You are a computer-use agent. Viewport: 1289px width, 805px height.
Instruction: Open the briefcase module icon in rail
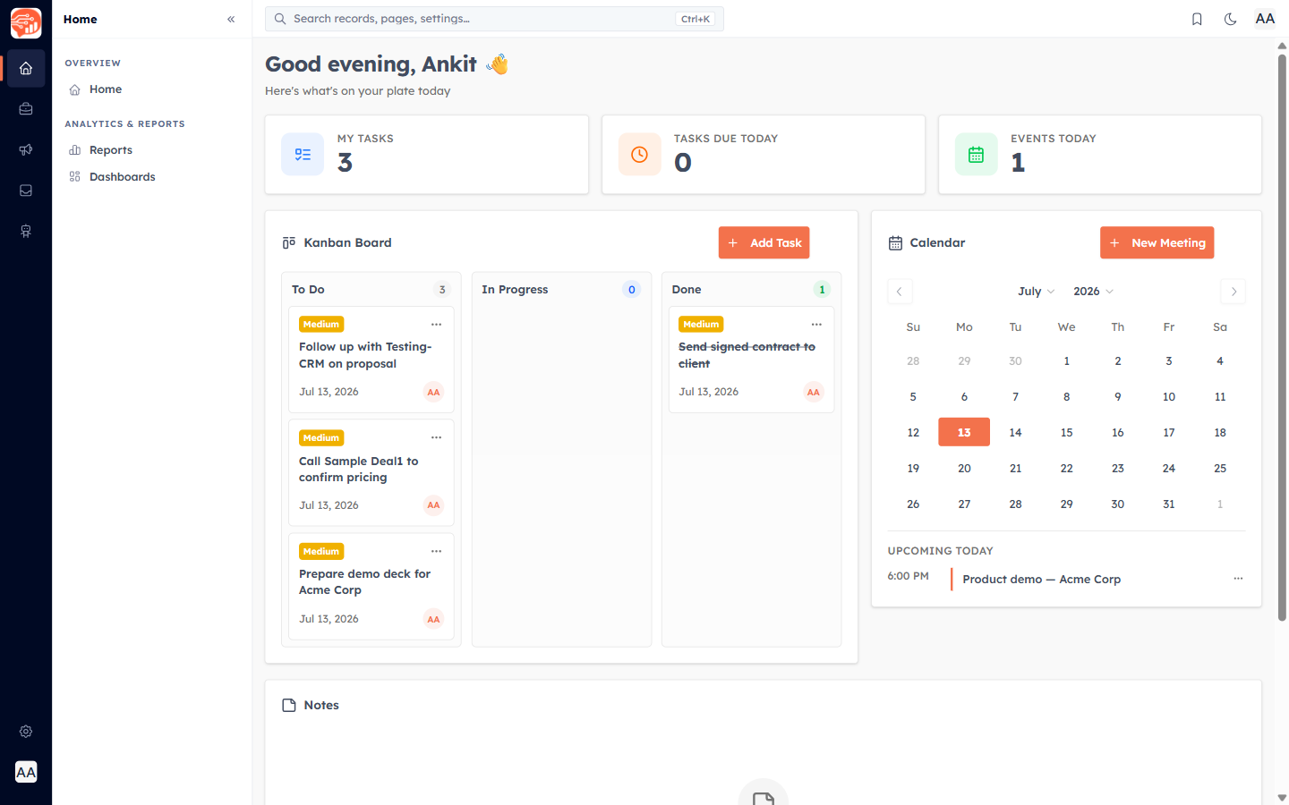click(26, 109)
